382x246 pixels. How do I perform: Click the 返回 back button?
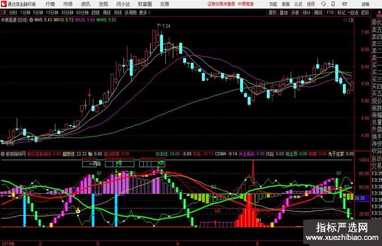click(365, 13)
